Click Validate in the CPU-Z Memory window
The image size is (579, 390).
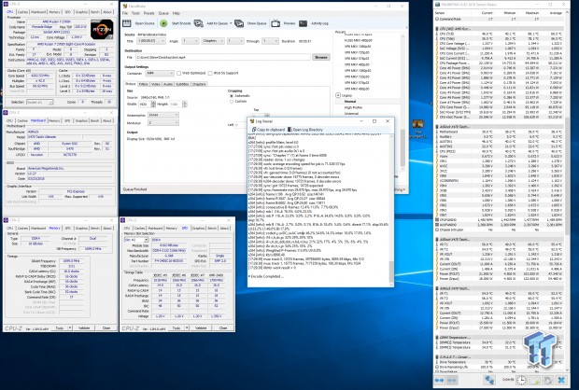(84, 327)
